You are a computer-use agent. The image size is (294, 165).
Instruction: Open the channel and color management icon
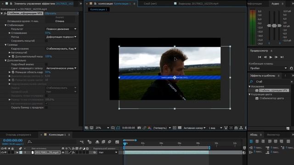[149, 128]
